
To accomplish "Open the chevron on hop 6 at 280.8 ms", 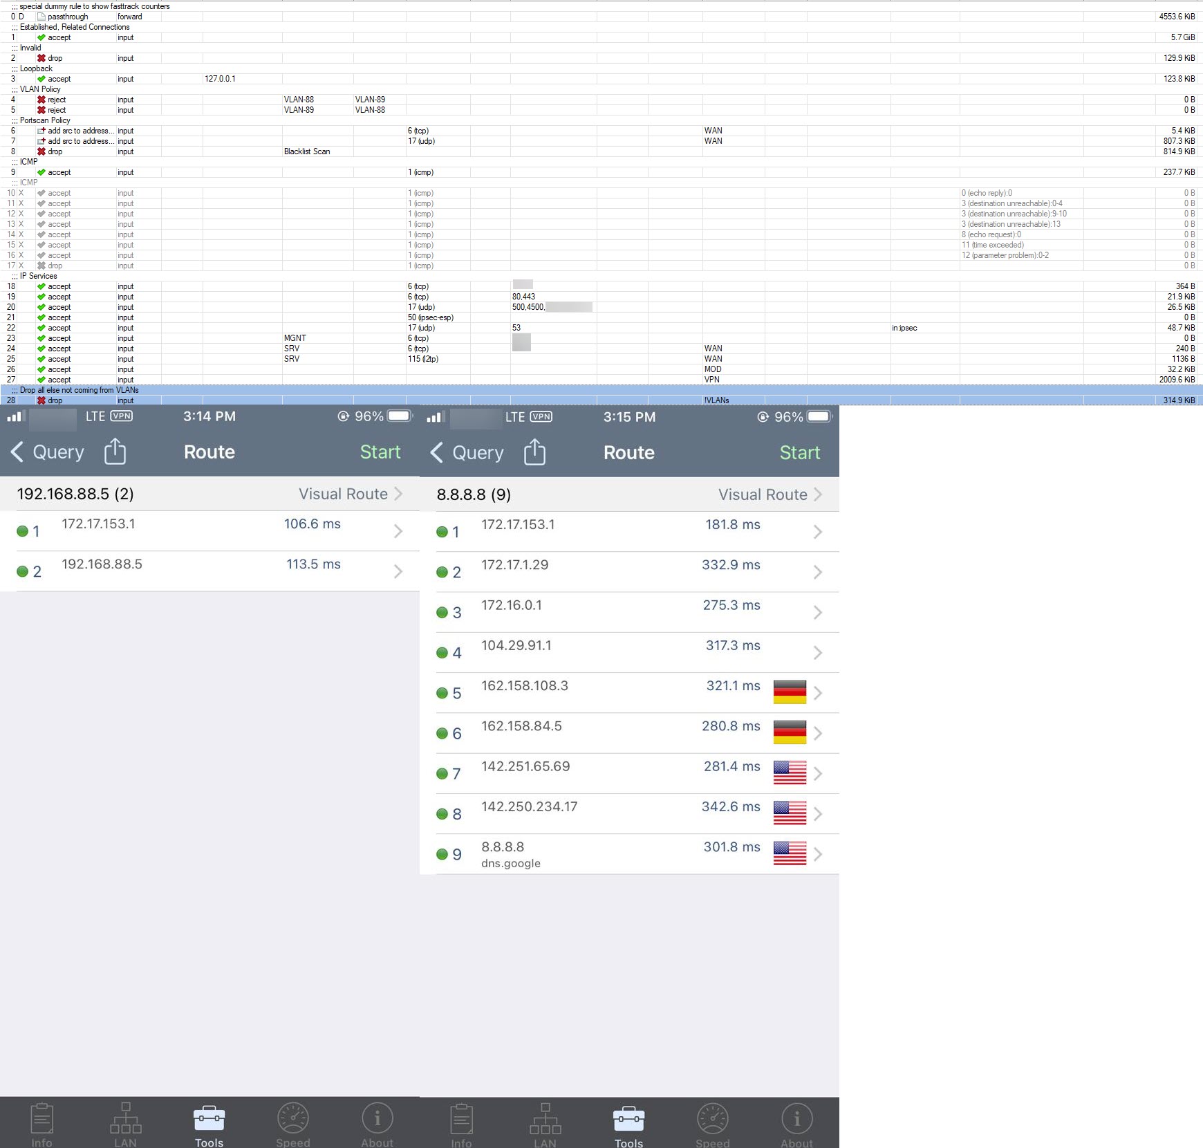I will click(x=818, y=733).
